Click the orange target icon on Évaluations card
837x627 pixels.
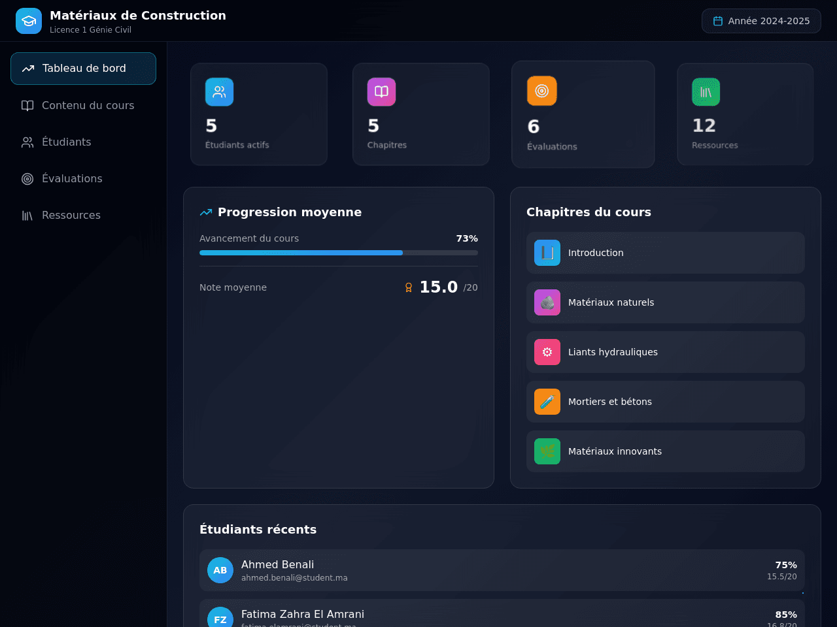click(x=542, y=91)
